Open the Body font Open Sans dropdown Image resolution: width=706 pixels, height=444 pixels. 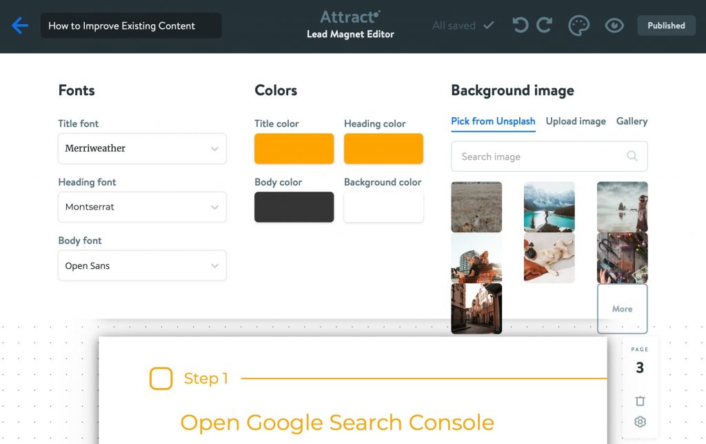point(142,265)
